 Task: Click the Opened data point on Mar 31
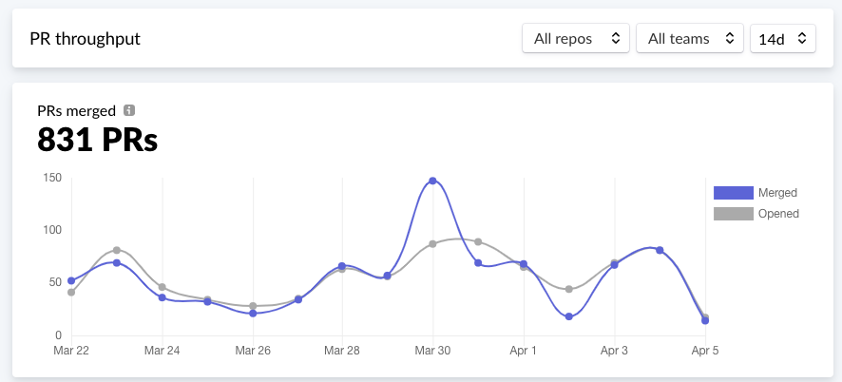pos(478,241)
